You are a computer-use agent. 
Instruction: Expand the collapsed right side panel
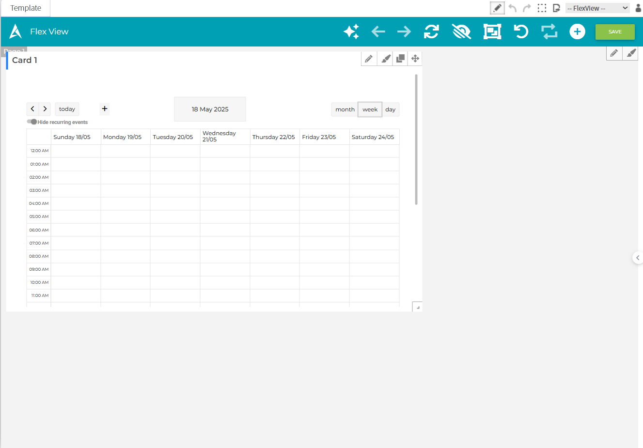point(638,258)
